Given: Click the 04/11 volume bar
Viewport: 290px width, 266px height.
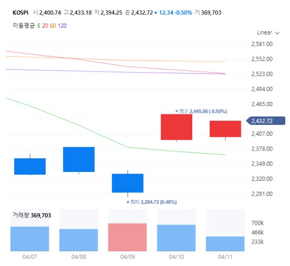Looking at the screenshot, I should tap(225, 244).
